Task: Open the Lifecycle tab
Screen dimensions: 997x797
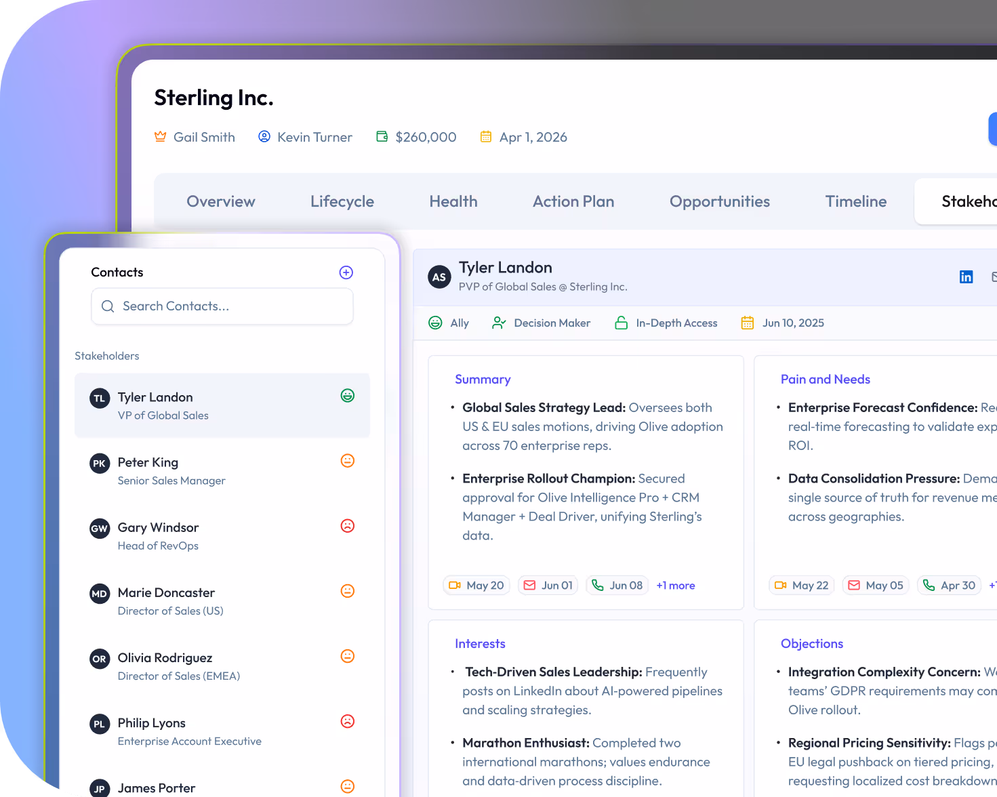Action: tap(342, 201)
